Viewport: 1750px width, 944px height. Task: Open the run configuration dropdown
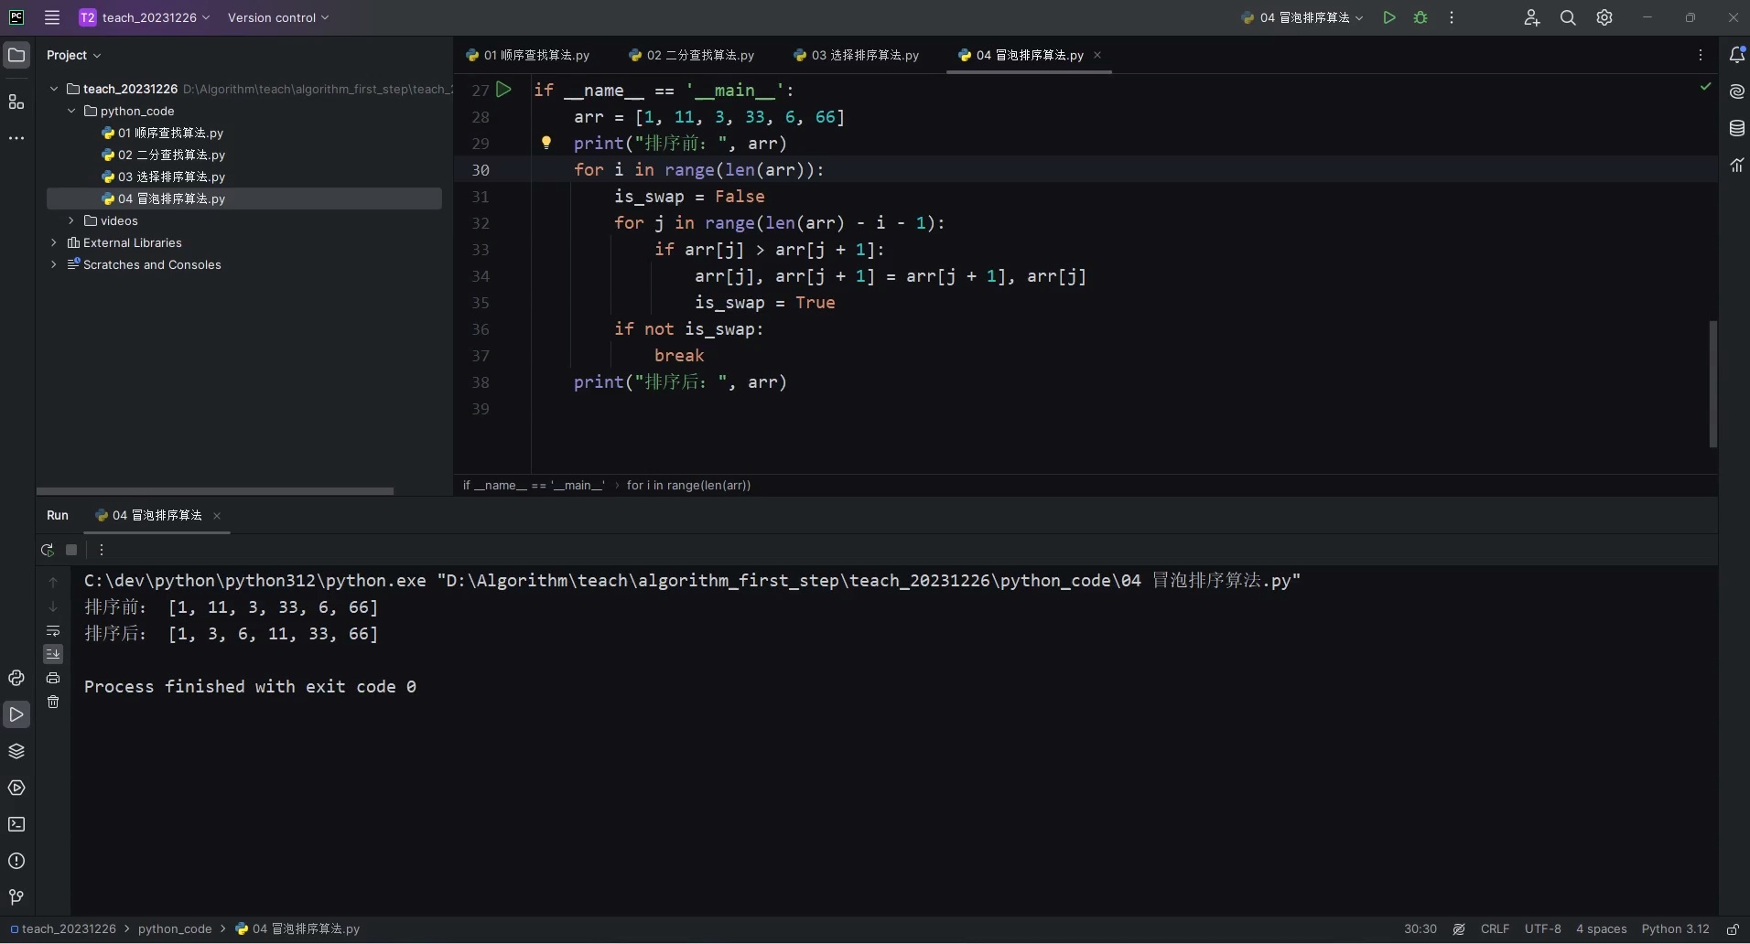tap(1303, 17)
